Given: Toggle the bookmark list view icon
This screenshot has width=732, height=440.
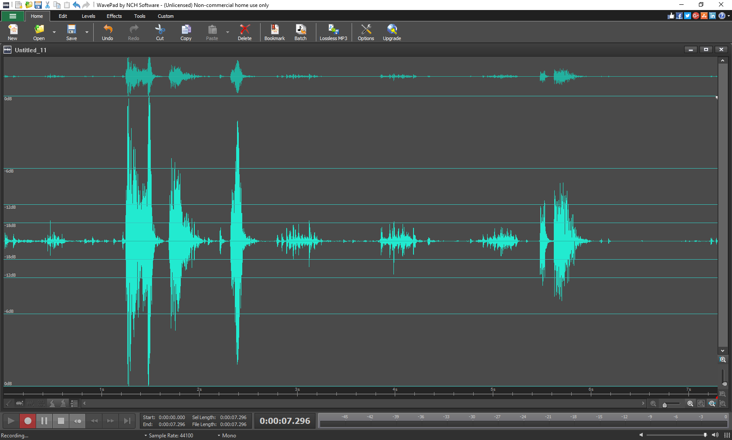Looking at the screenshot, I should pos(75,404).
